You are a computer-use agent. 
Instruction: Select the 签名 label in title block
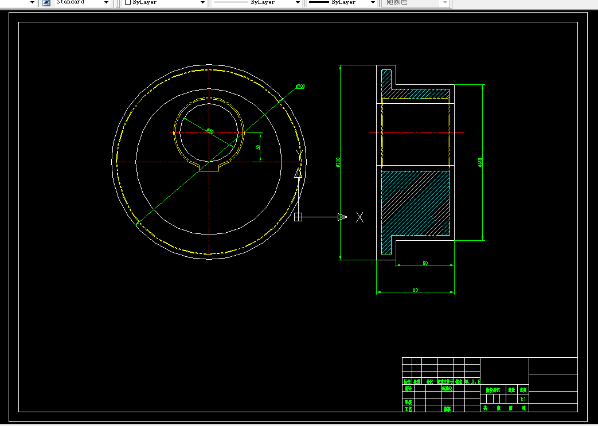coord(459,381)
